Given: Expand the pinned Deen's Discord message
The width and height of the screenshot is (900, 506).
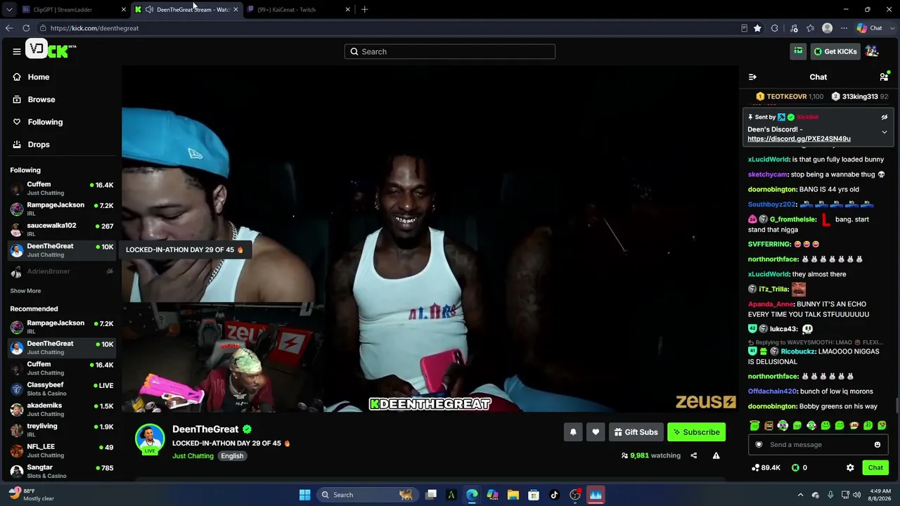Looking at the screenshot, I should (885, 132).
